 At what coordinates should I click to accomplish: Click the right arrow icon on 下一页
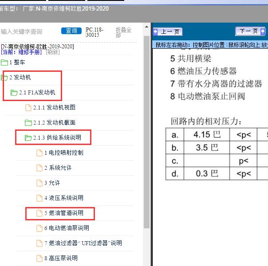point(263,31)
